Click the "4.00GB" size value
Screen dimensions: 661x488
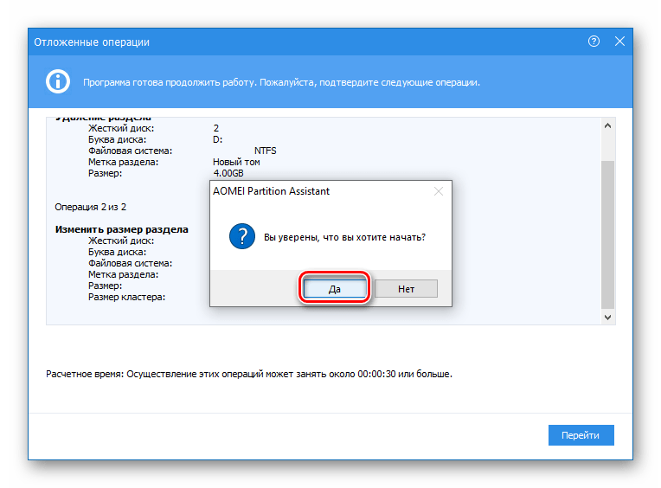(228, 173)
